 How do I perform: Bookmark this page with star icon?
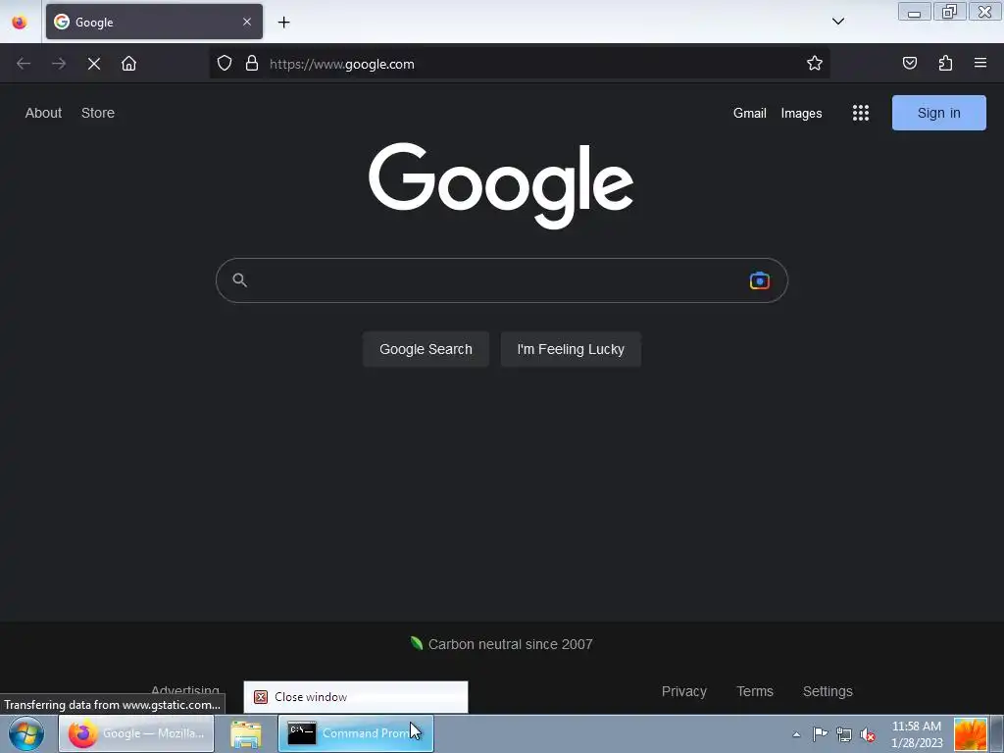tap(815, 64)
